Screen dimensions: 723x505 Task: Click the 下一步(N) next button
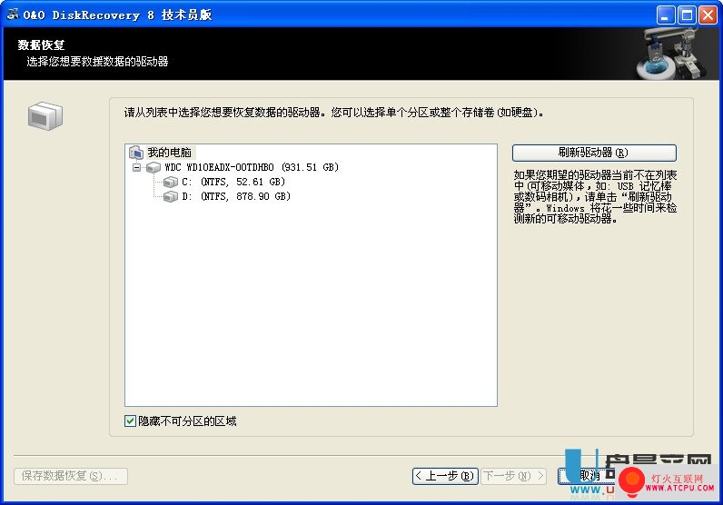point(514,476)
